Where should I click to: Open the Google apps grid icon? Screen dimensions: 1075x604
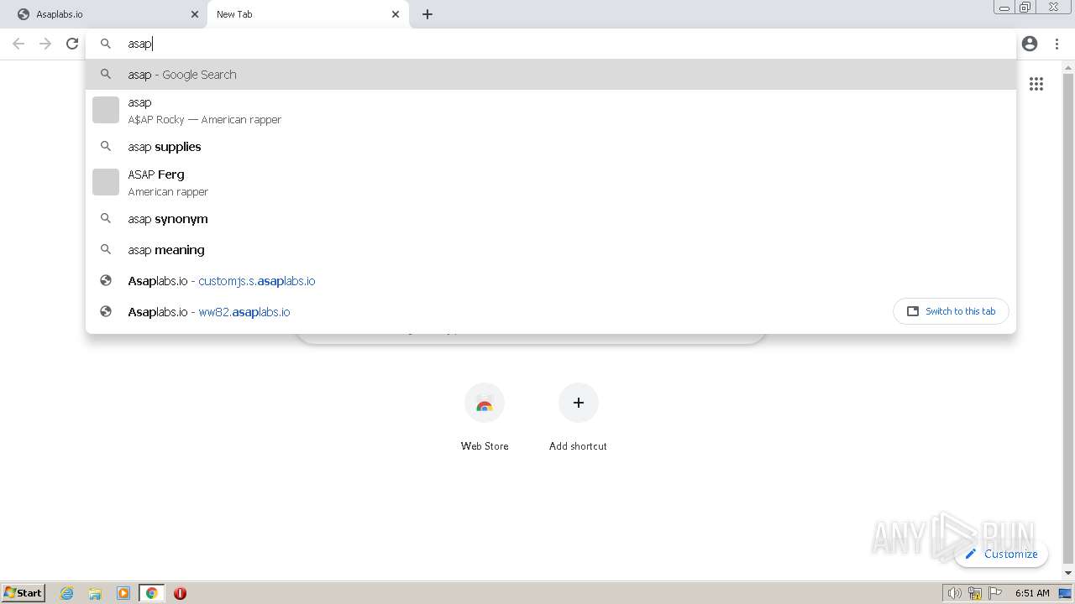[x=1036, y=84]
